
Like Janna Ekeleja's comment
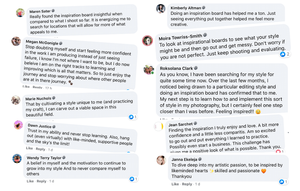(x=175, y=184)
